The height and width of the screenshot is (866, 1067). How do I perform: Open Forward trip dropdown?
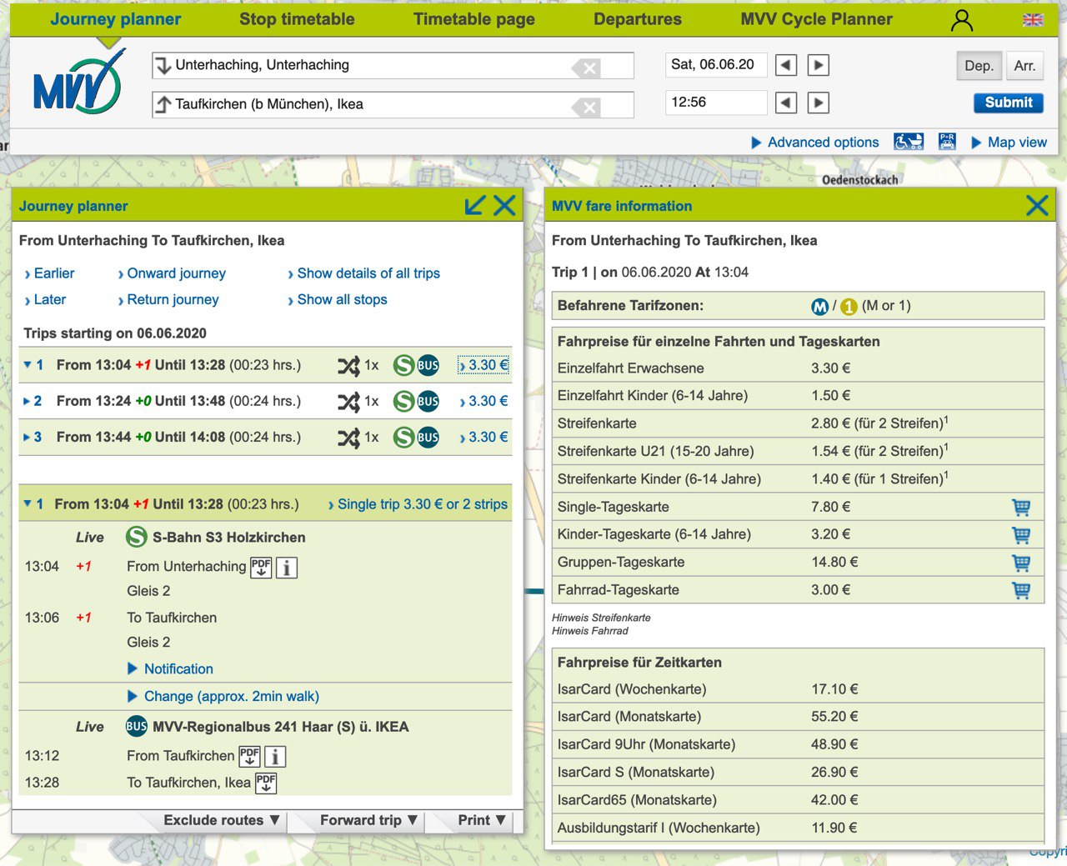coord(368,820)
